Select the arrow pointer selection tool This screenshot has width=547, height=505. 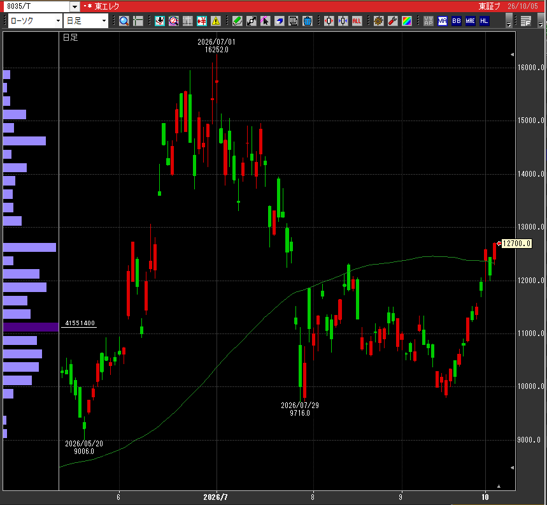(265, 21)
